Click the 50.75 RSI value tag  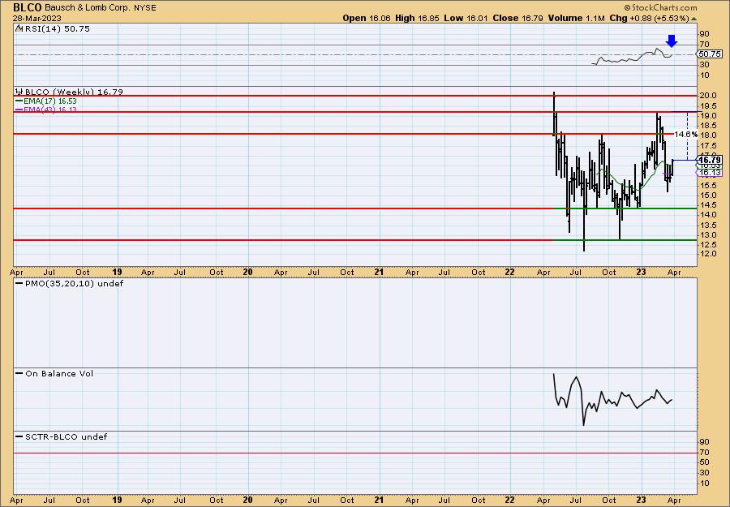coord(710,54)
